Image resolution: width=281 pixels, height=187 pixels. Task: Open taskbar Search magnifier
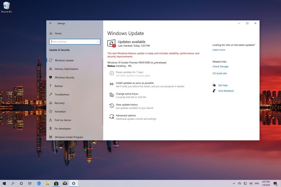point(13,183)
